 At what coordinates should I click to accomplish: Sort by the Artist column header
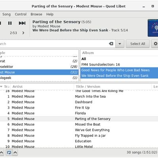tap(42, 87)
